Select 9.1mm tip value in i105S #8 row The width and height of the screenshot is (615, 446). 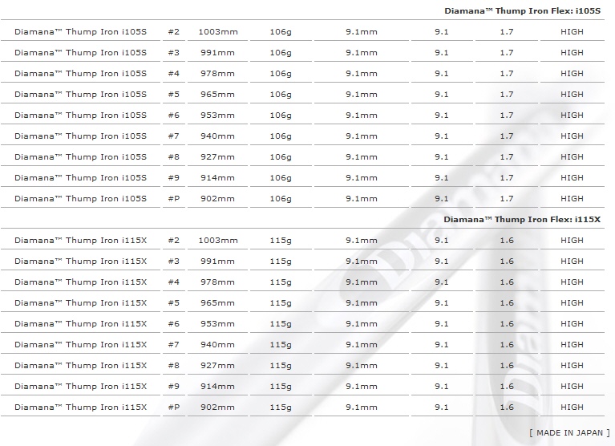coord(362,157)
